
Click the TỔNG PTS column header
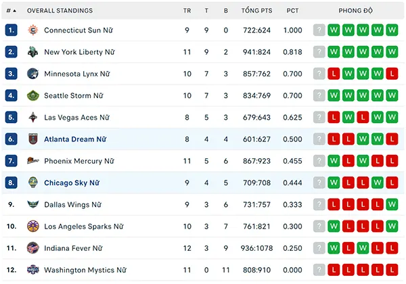coord(256,11)
